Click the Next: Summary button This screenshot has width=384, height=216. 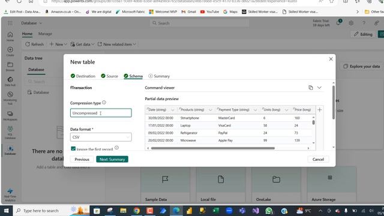click(112, 159)
